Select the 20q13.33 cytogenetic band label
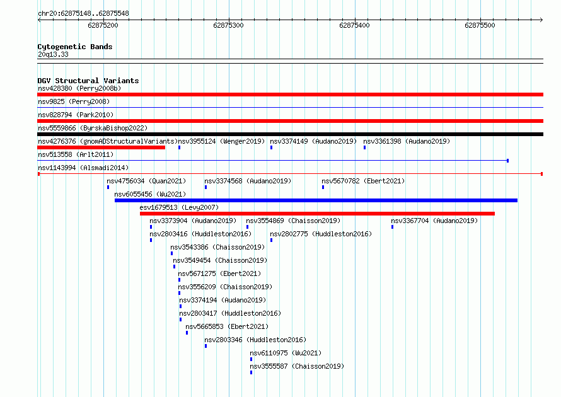561x397 pixels. coord(53,54)
